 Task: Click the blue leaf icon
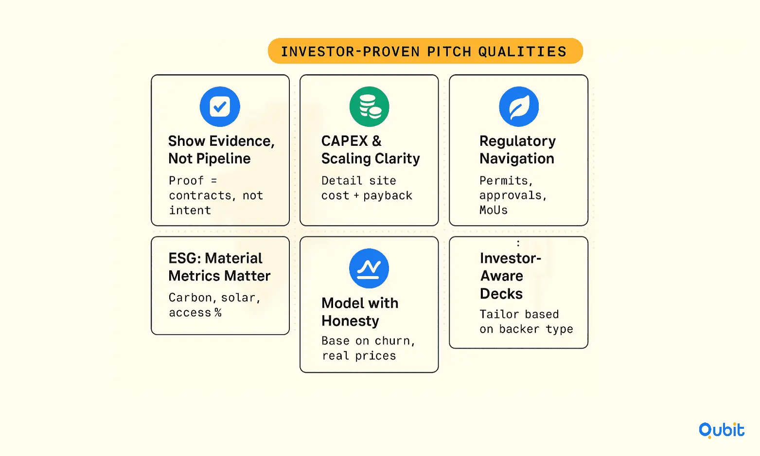pos(519,106)
